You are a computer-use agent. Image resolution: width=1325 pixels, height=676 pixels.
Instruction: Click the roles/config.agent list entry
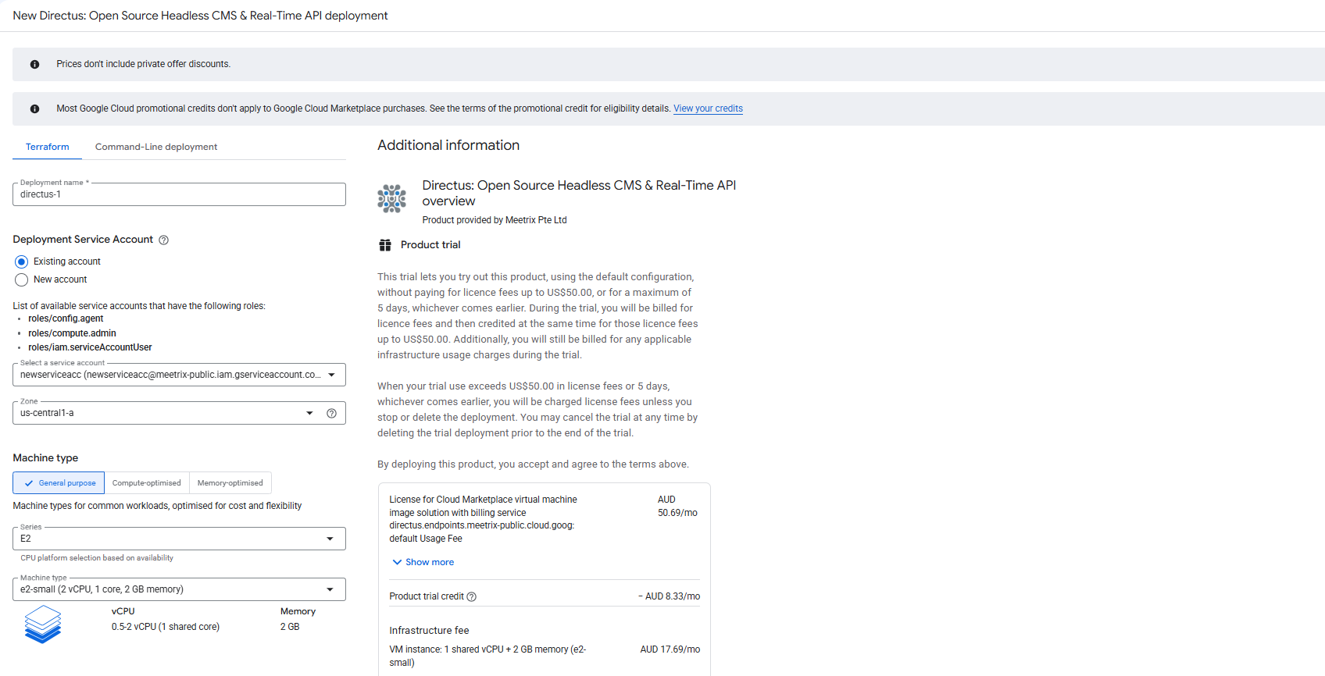66,318
